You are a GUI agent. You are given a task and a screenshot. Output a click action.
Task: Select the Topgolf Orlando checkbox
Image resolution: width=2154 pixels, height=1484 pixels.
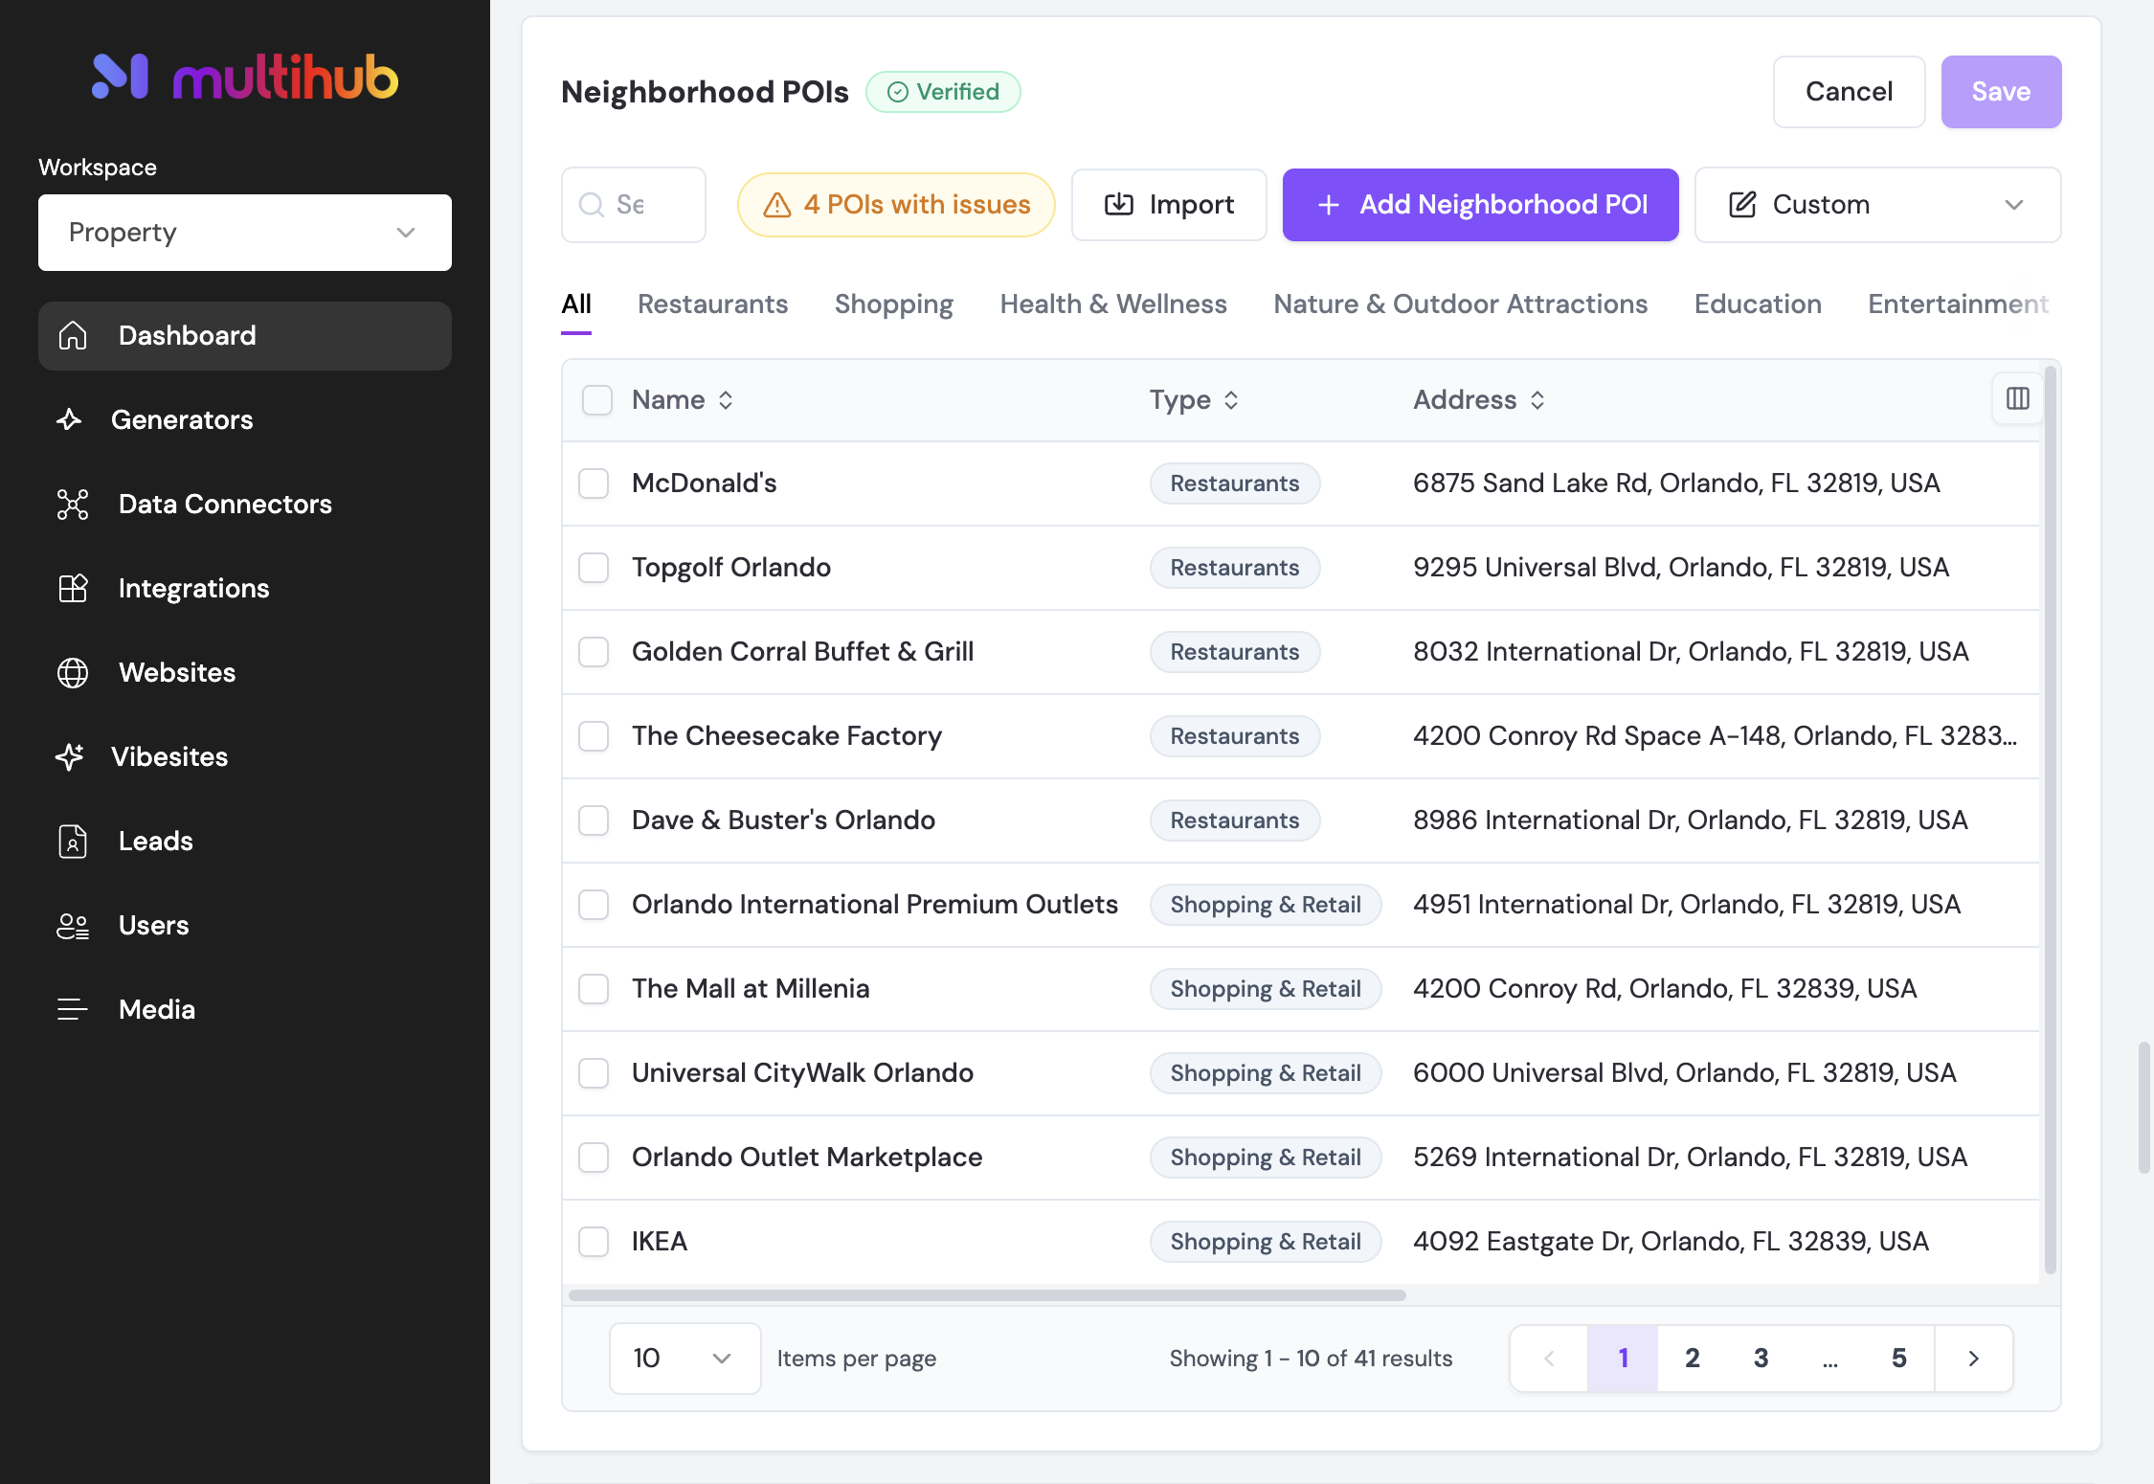click(x=594, y=568)
